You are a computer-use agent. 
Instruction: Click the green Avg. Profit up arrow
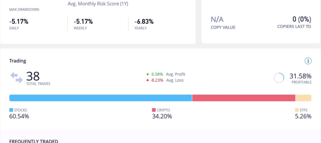coord(147,74)
